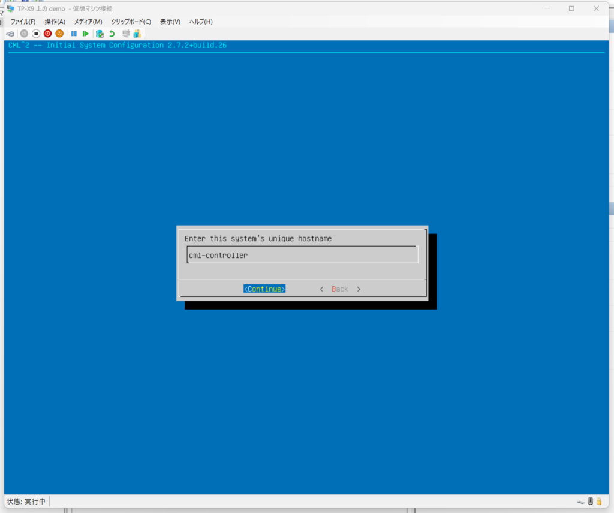Shut down the VM using red power icon
614x513 pixels.
(x=48, y=34)
